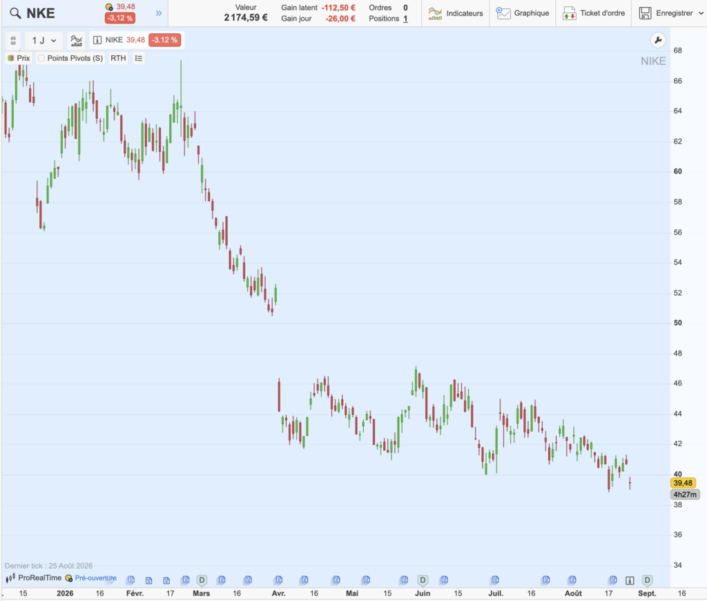This screenshot has height=601, width=707.
Task: Open the Ticket d'ordre
Action: 594,14
